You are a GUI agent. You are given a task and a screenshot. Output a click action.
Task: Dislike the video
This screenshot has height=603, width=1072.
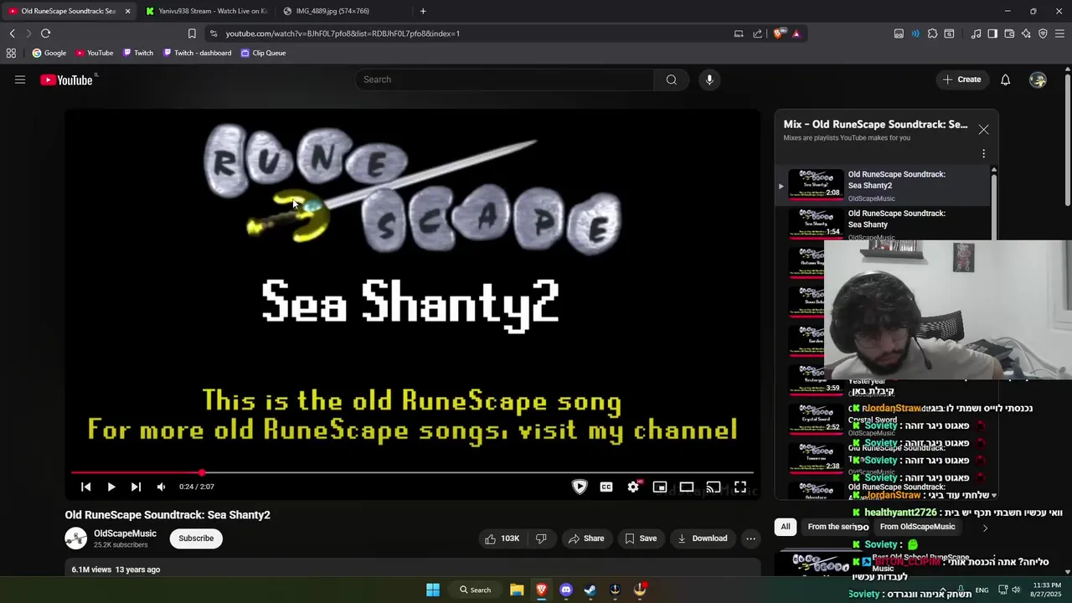(x=541, y=539)
